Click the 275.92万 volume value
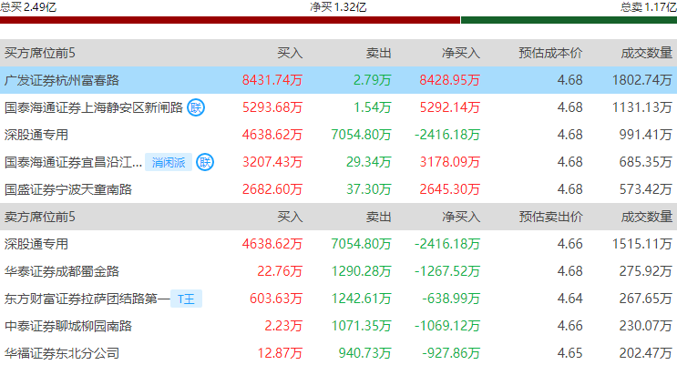This screenshot has width=677, height=365. point(646,271)
